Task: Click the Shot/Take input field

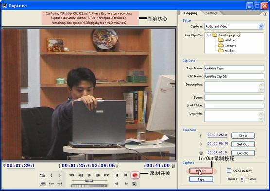Action: click(234, 105)
